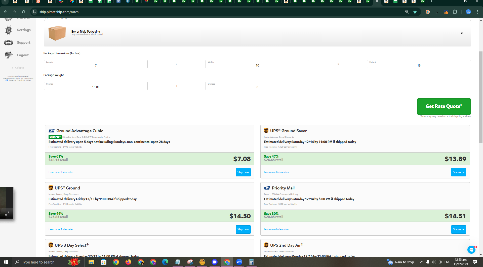Open the Privacy Policy footer link
483x267 pixels.
coord(7,78)
